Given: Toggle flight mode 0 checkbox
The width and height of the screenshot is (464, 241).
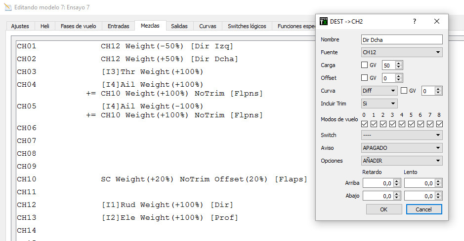Looking at the screenshot, I should tap(365, 124).
